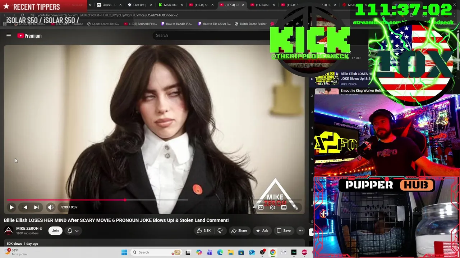460x258 pixels.
Task: Toggle closed captions on the player
Action: click(261, 207)
